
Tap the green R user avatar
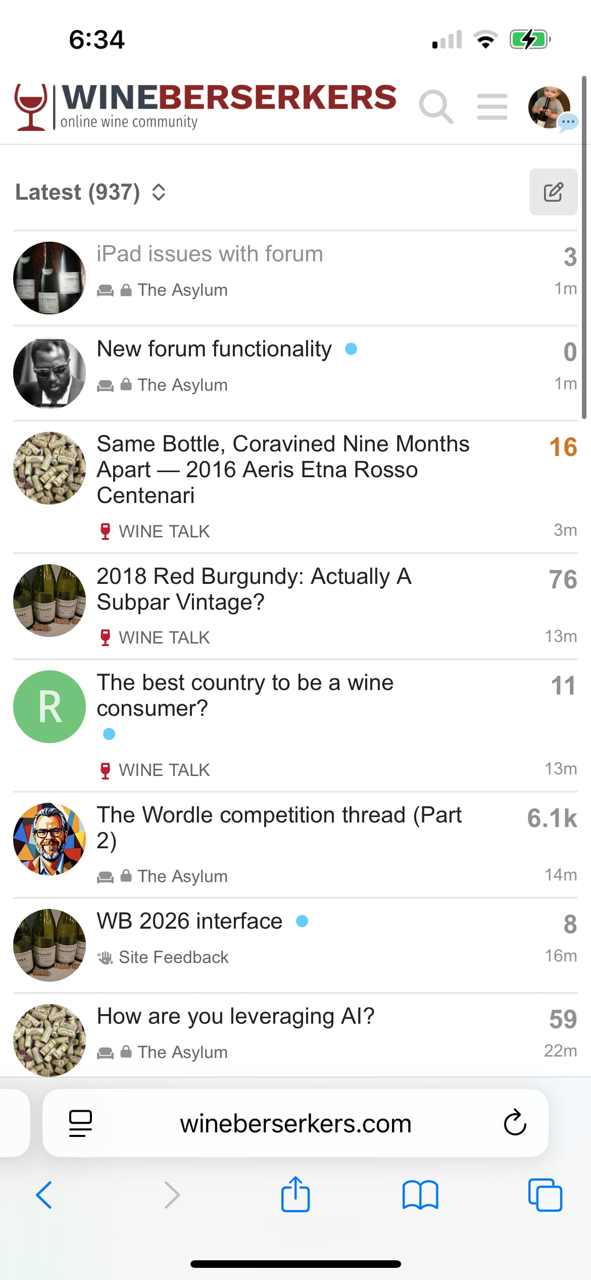[50, 706]
